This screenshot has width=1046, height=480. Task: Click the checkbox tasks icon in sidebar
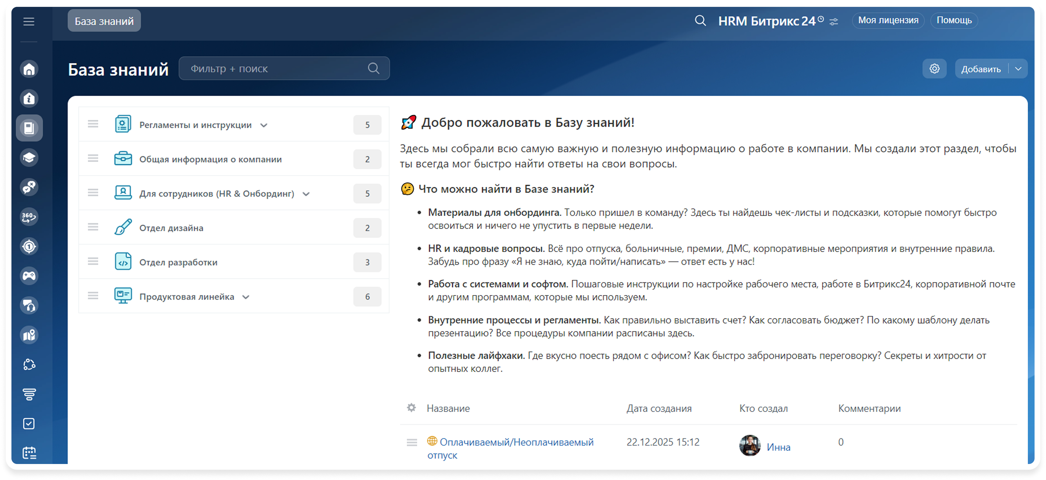29,423
